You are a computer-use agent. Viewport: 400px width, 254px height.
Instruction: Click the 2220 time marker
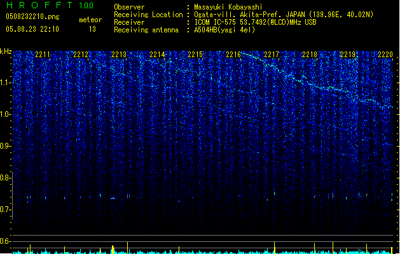385,55
